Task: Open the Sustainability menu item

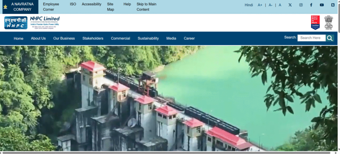Action: coord(148,38)
